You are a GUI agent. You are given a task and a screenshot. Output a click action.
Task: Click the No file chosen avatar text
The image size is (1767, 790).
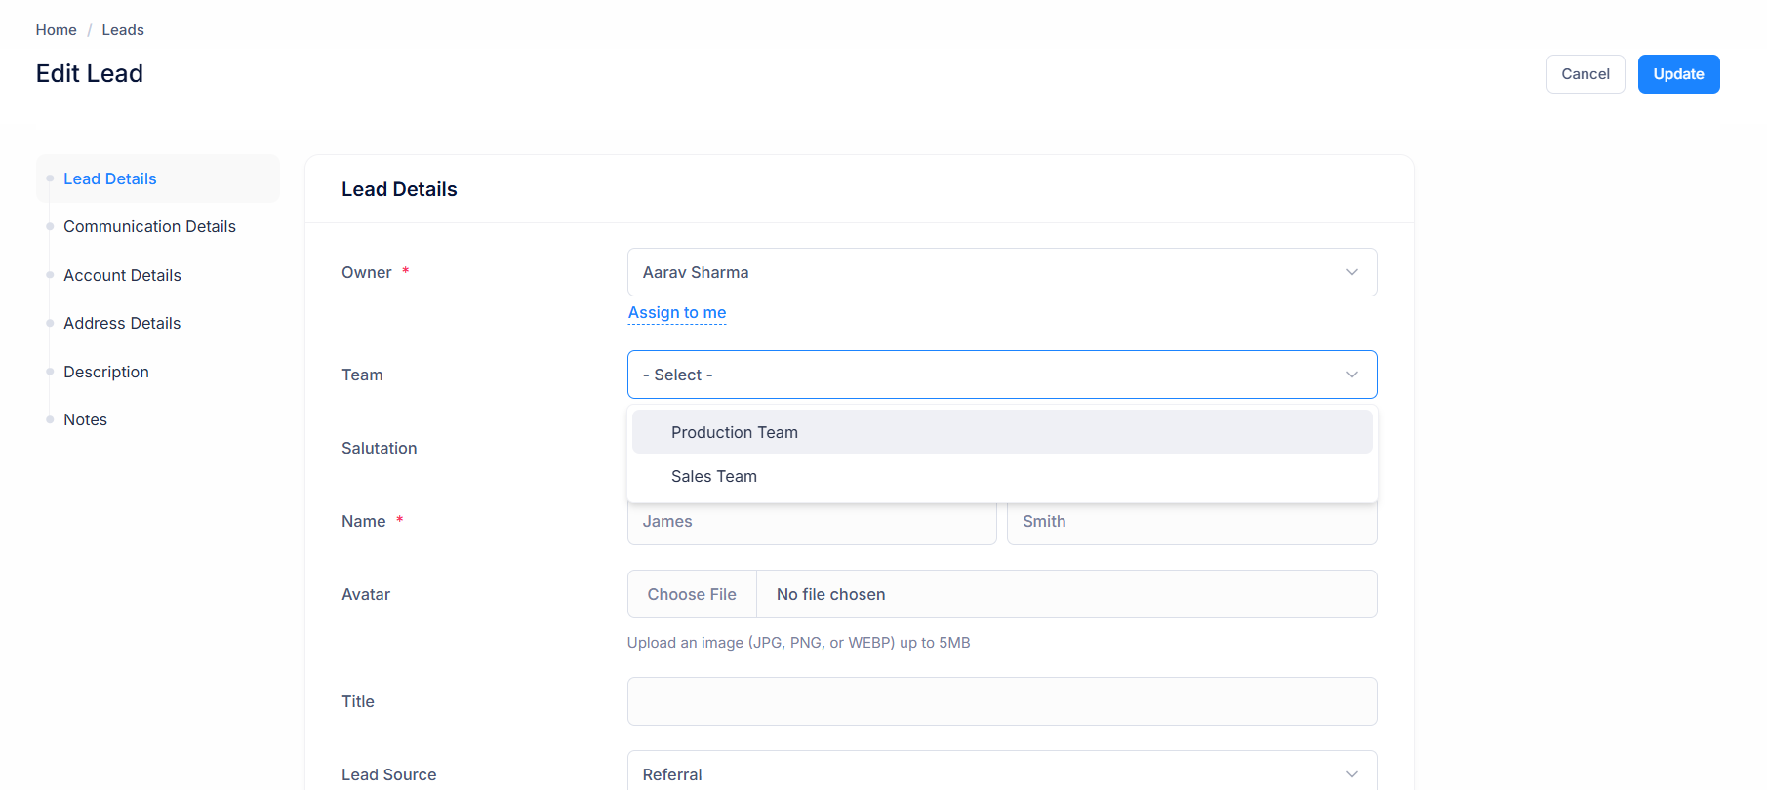831,594
